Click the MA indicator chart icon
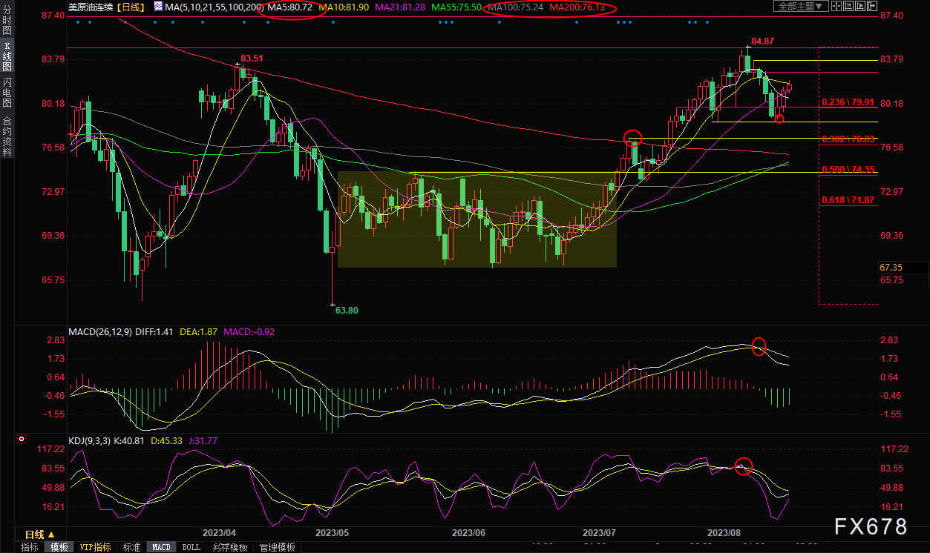Image resolution: width=930 pixels, height=553 pixels. pos(158,7)
